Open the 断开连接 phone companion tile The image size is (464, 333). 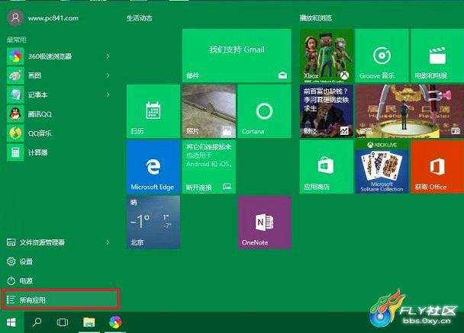[209, 167]
